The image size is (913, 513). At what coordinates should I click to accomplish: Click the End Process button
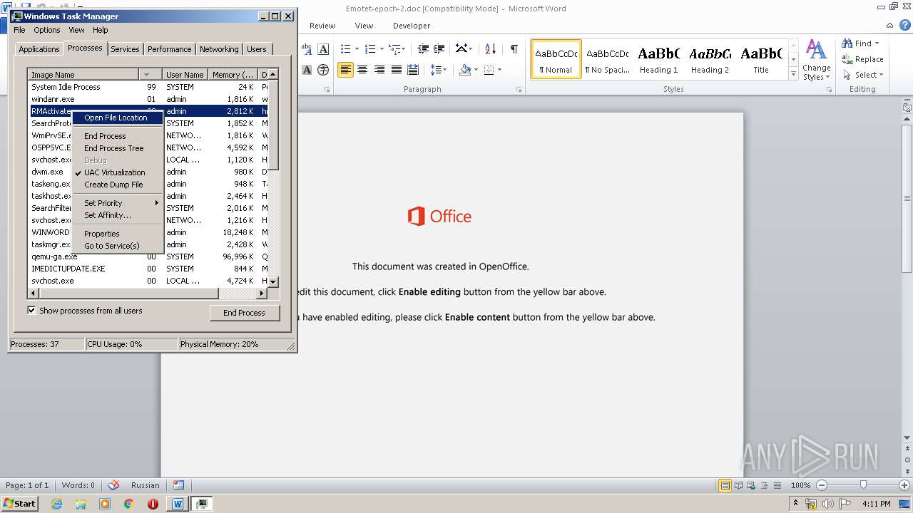pos(244,313)
